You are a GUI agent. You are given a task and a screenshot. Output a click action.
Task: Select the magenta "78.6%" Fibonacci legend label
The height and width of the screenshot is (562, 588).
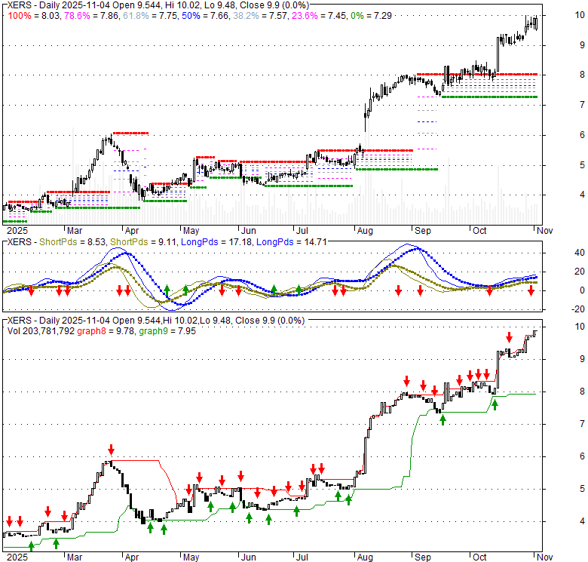[77, 16]
